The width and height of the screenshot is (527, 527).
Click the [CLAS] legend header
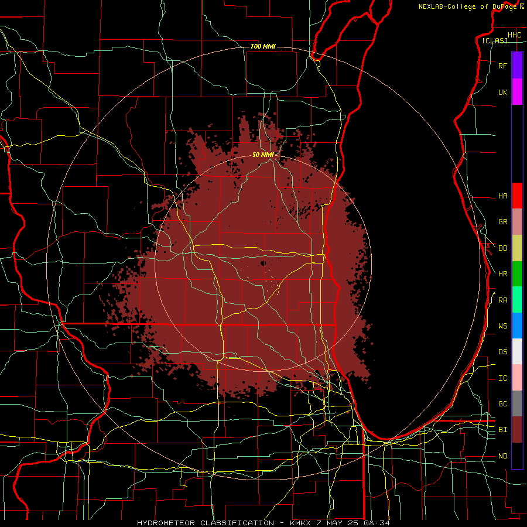point(494,41)
